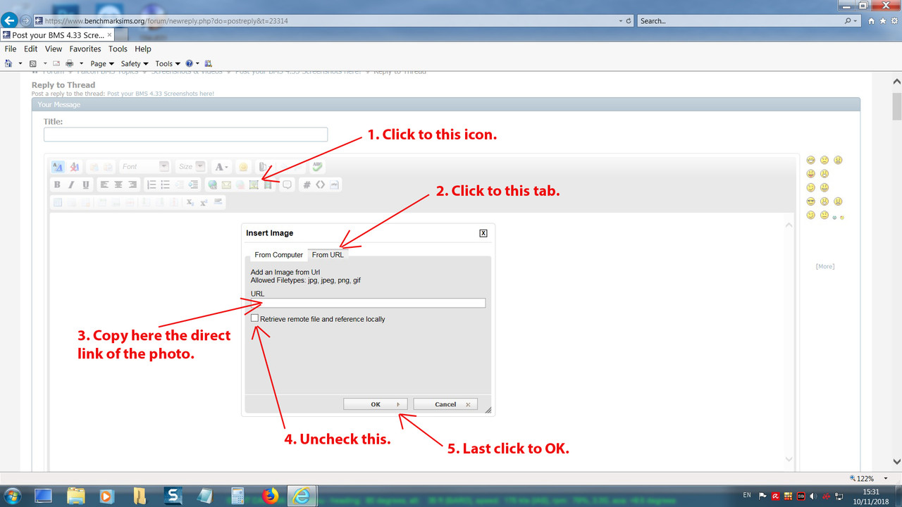Click the clock showing 15:31 in the taskbar
The width and height of the screenshot is (902, 507).
coord(872,491)
